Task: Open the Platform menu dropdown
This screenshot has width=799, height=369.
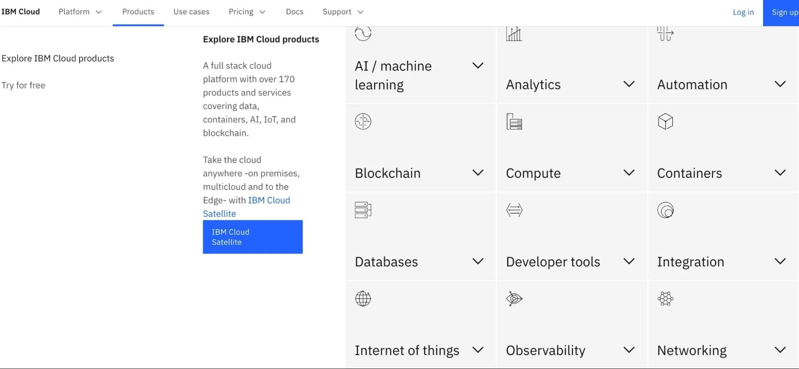Action: [80, 12]
